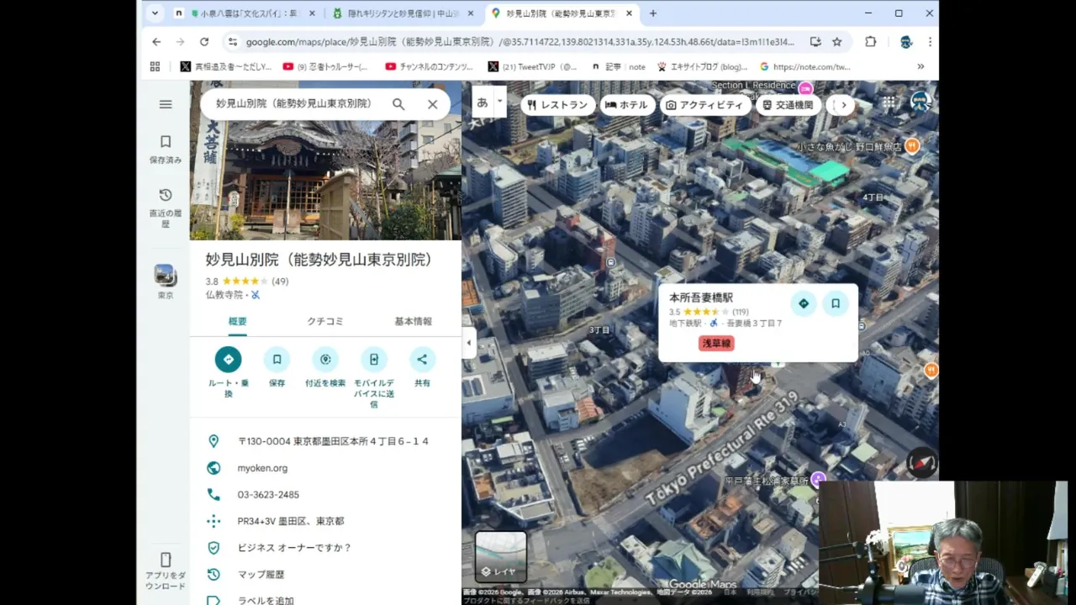Click the Search nearby (付近を検索) button
Viewport: 1076px width, 605px height.
pos(325,360)
